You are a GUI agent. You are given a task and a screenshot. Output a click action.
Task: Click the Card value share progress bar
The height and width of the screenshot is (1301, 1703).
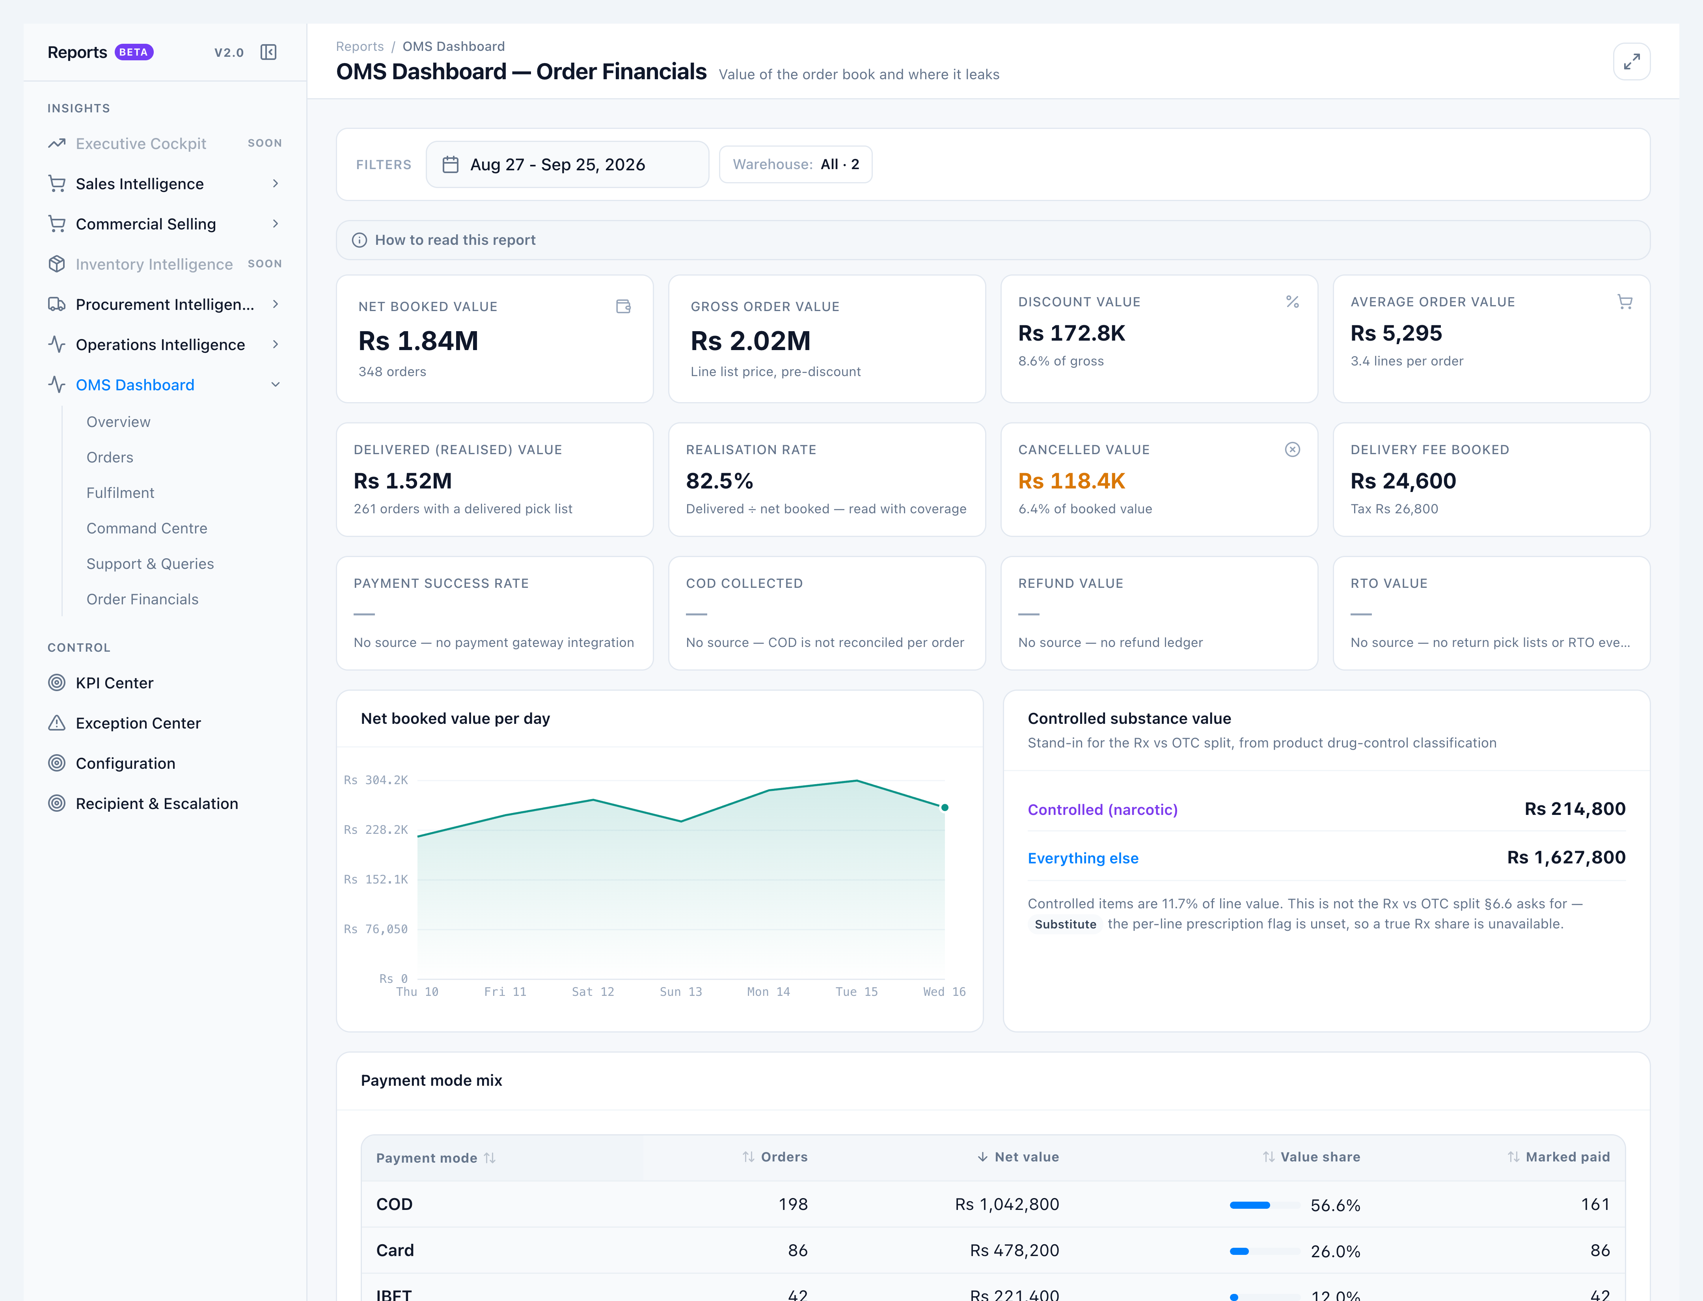pos(1265,1251)
